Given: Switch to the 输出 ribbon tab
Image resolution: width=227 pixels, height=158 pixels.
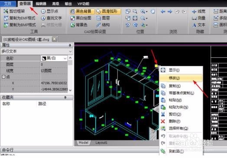Looking at the screenshot, I should (x=68, y=4).
